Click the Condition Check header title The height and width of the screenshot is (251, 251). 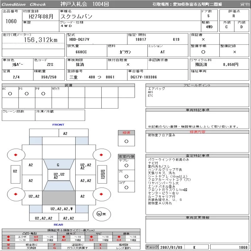pyautogui.click(x=24, y=4)
